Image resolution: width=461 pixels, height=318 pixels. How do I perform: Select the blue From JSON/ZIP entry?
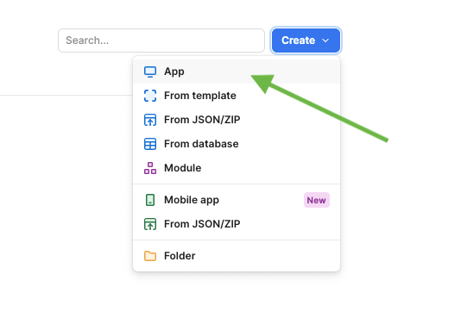(x=237, y=120)
